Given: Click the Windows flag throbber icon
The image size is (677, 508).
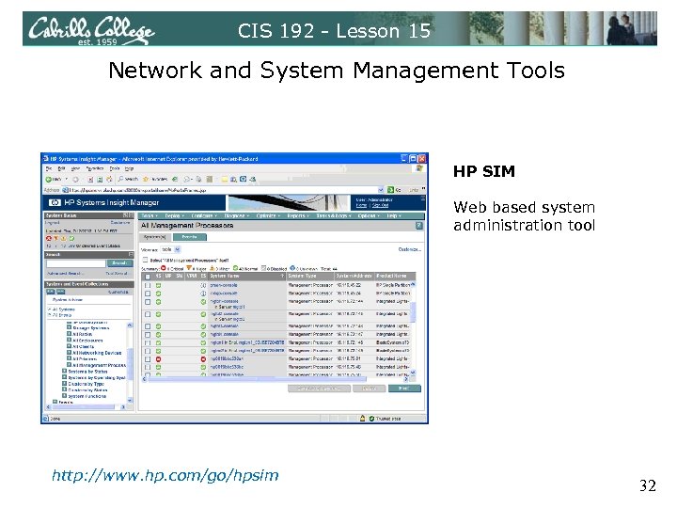Looking at the screenshot, I should click(418, 169).
